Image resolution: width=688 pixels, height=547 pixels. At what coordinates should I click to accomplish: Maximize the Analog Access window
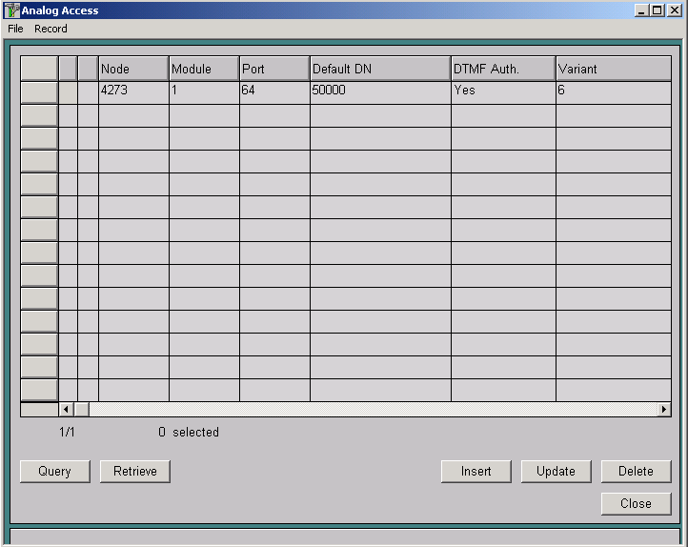[657, 10]
